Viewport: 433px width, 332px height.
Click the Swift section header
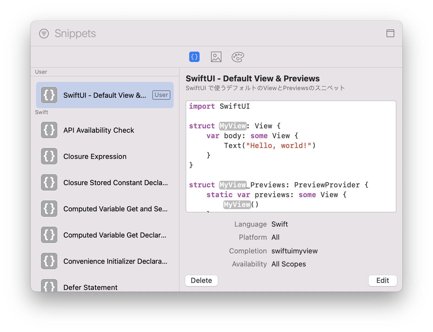pos(41,112)
